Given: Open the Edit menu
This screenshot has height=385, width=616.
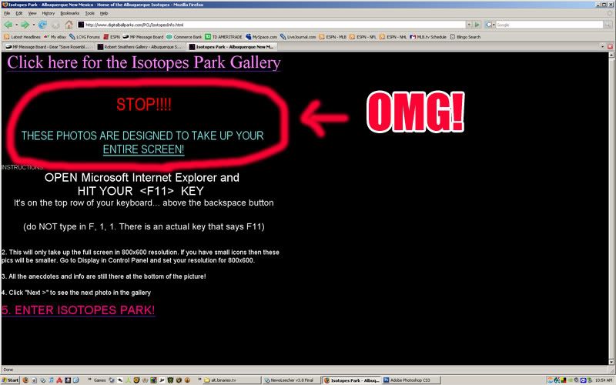Looking at the screenshot, I should [18, 13].
